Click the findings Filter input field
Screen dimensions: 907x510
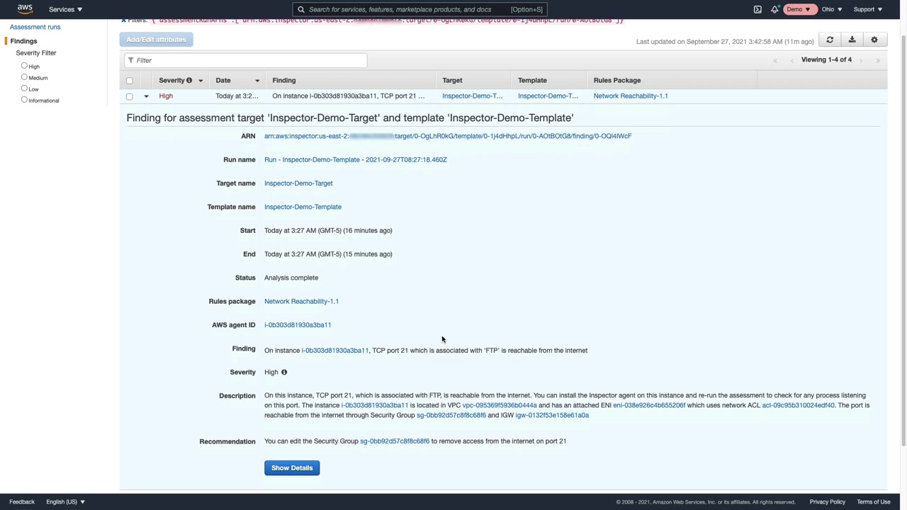coord(245,60)
